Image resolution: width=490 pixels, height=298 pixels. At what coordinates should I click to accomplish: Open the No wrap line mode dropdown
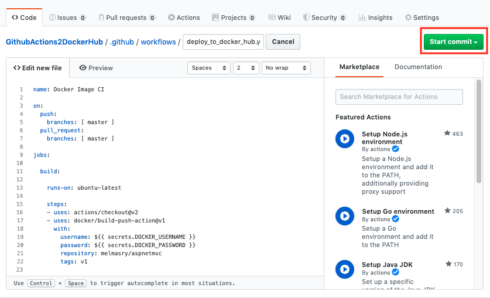coord(286,68)
